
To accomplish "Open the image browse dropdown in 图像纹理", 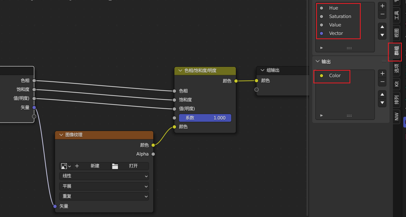I will tap(66, 166).
